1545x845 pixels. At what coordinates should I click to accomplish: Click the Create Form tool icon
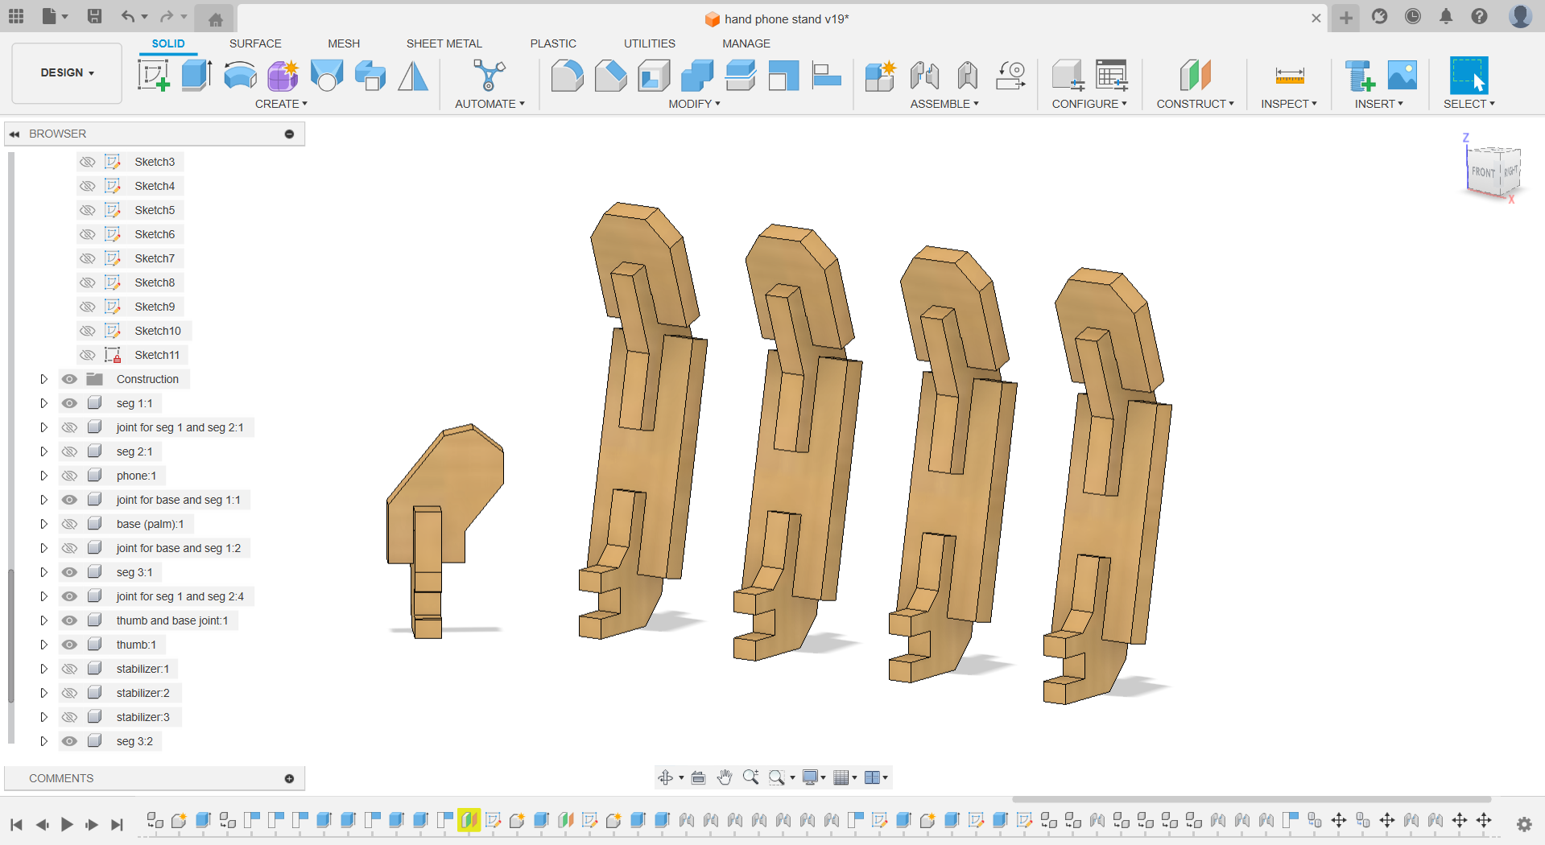(x=283, y=76)
